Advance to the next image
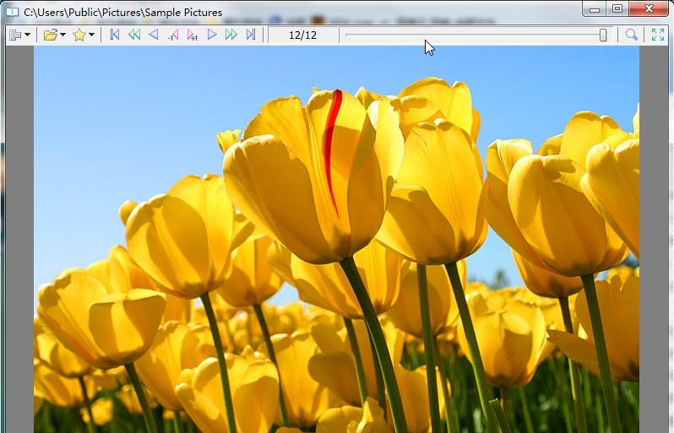 click(212, 35)
